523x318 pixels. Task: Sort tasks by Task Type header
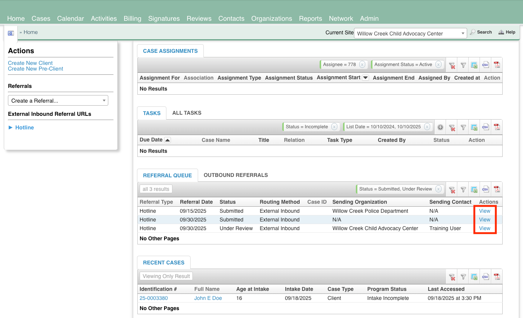(x=340, y=140)
